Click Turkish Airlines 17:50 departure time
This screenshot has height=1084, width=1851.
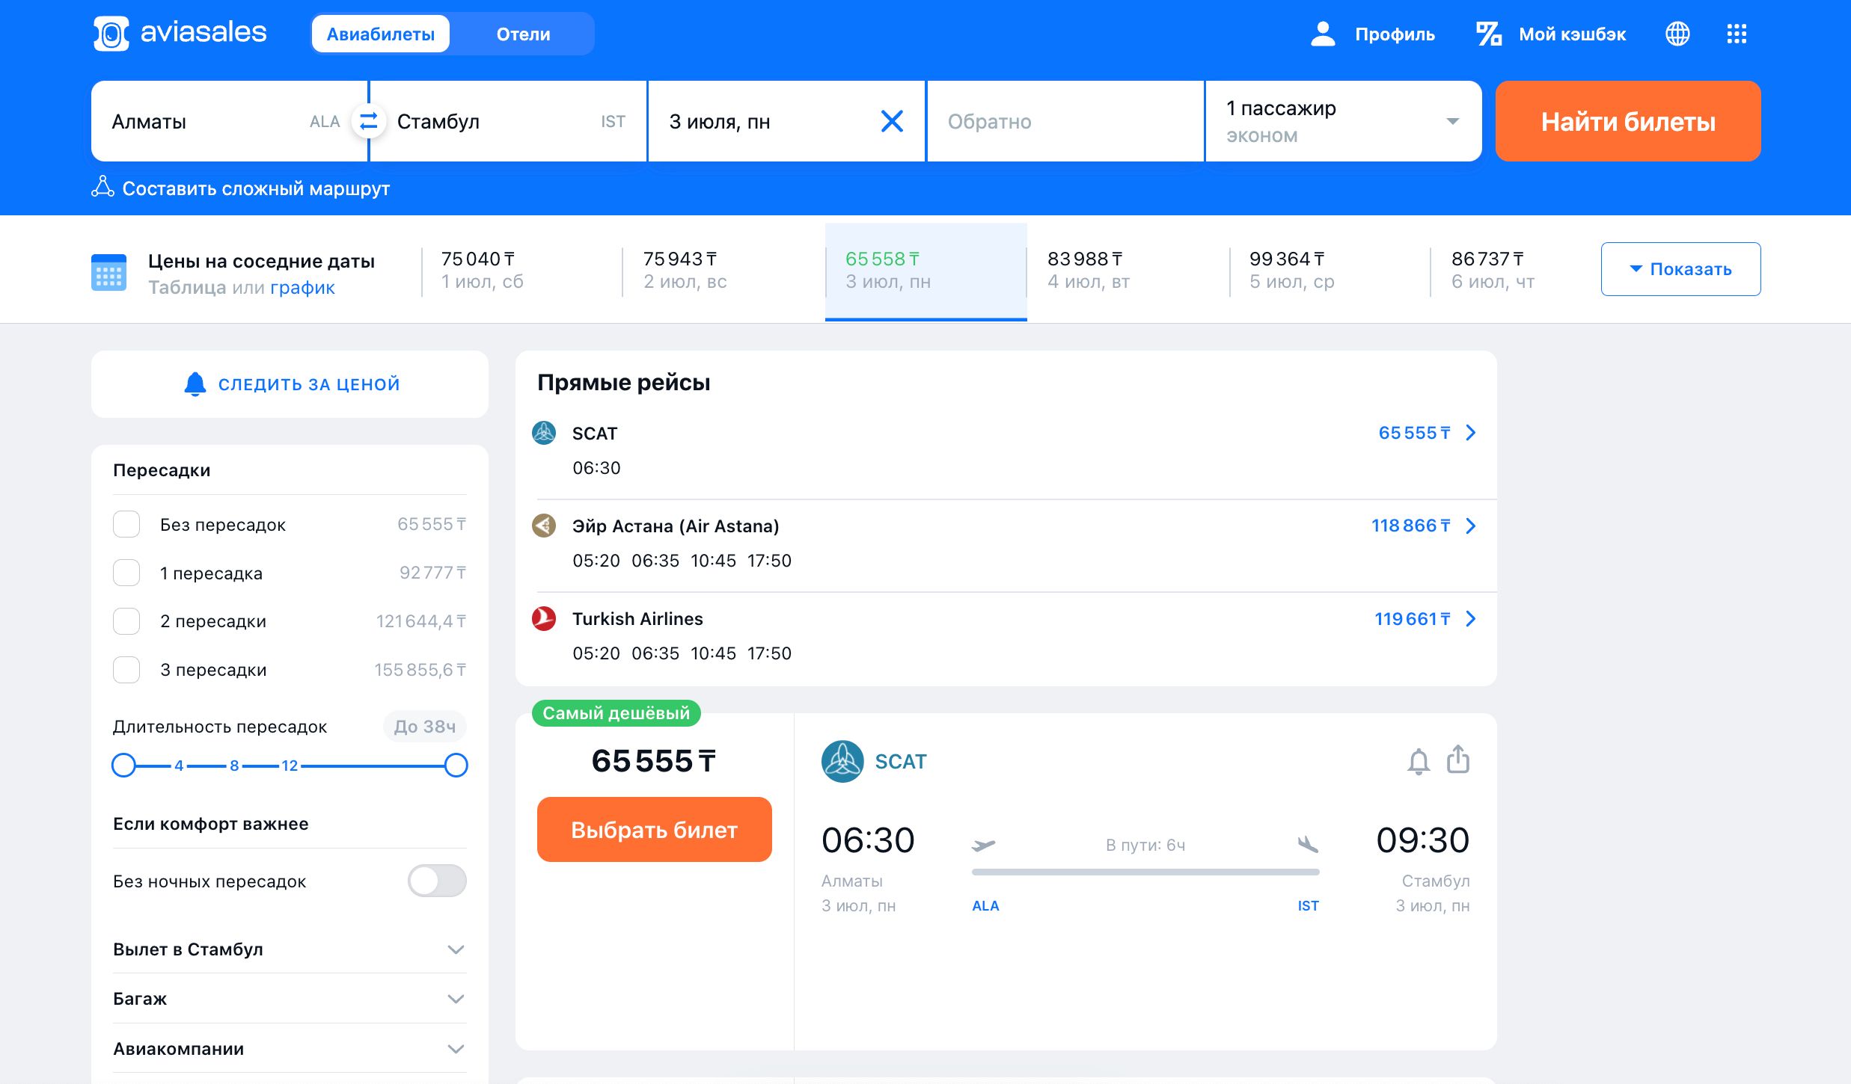(x=769, y=653)
